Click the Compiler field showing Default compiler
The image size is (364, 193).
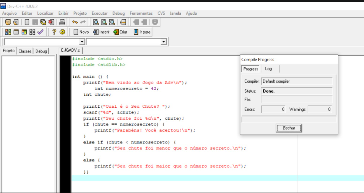point(297,82)
